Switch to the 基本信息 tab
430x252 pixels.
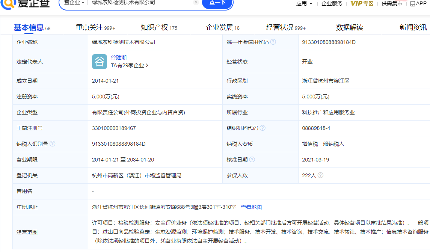click(x=32, y=28)
